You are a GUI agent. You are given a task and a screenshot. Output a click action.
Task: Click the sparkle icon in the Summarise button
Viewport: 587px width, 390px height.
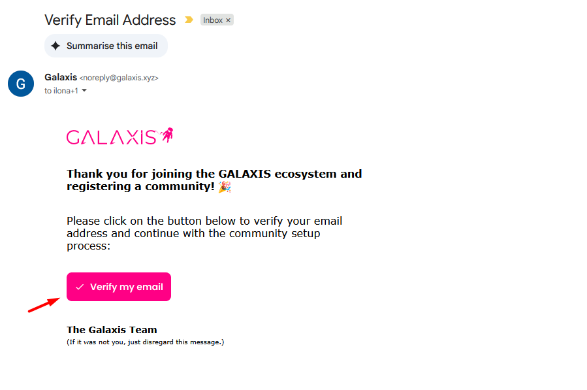click(x=56, y=46)
